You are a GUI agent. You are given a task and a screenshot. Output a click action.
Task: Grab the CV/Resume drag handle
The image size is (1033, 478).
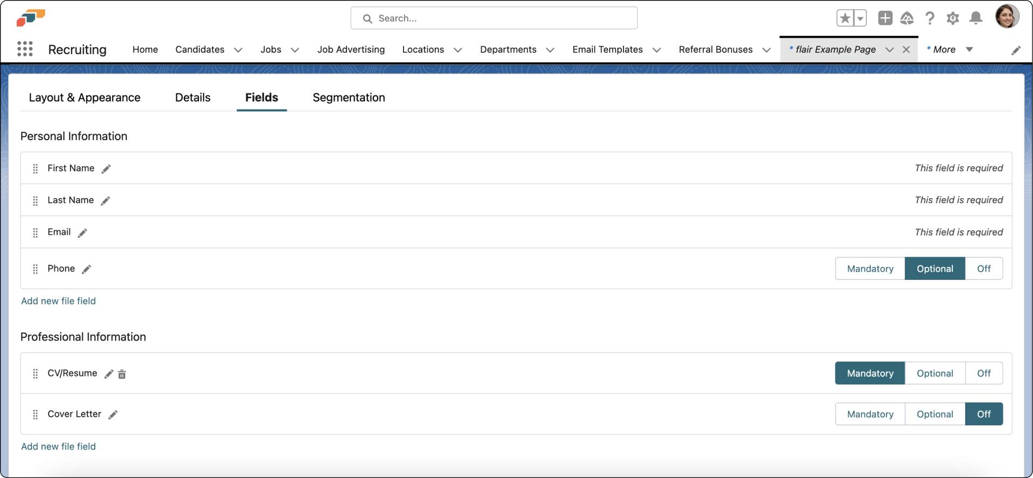pos(36,374)
